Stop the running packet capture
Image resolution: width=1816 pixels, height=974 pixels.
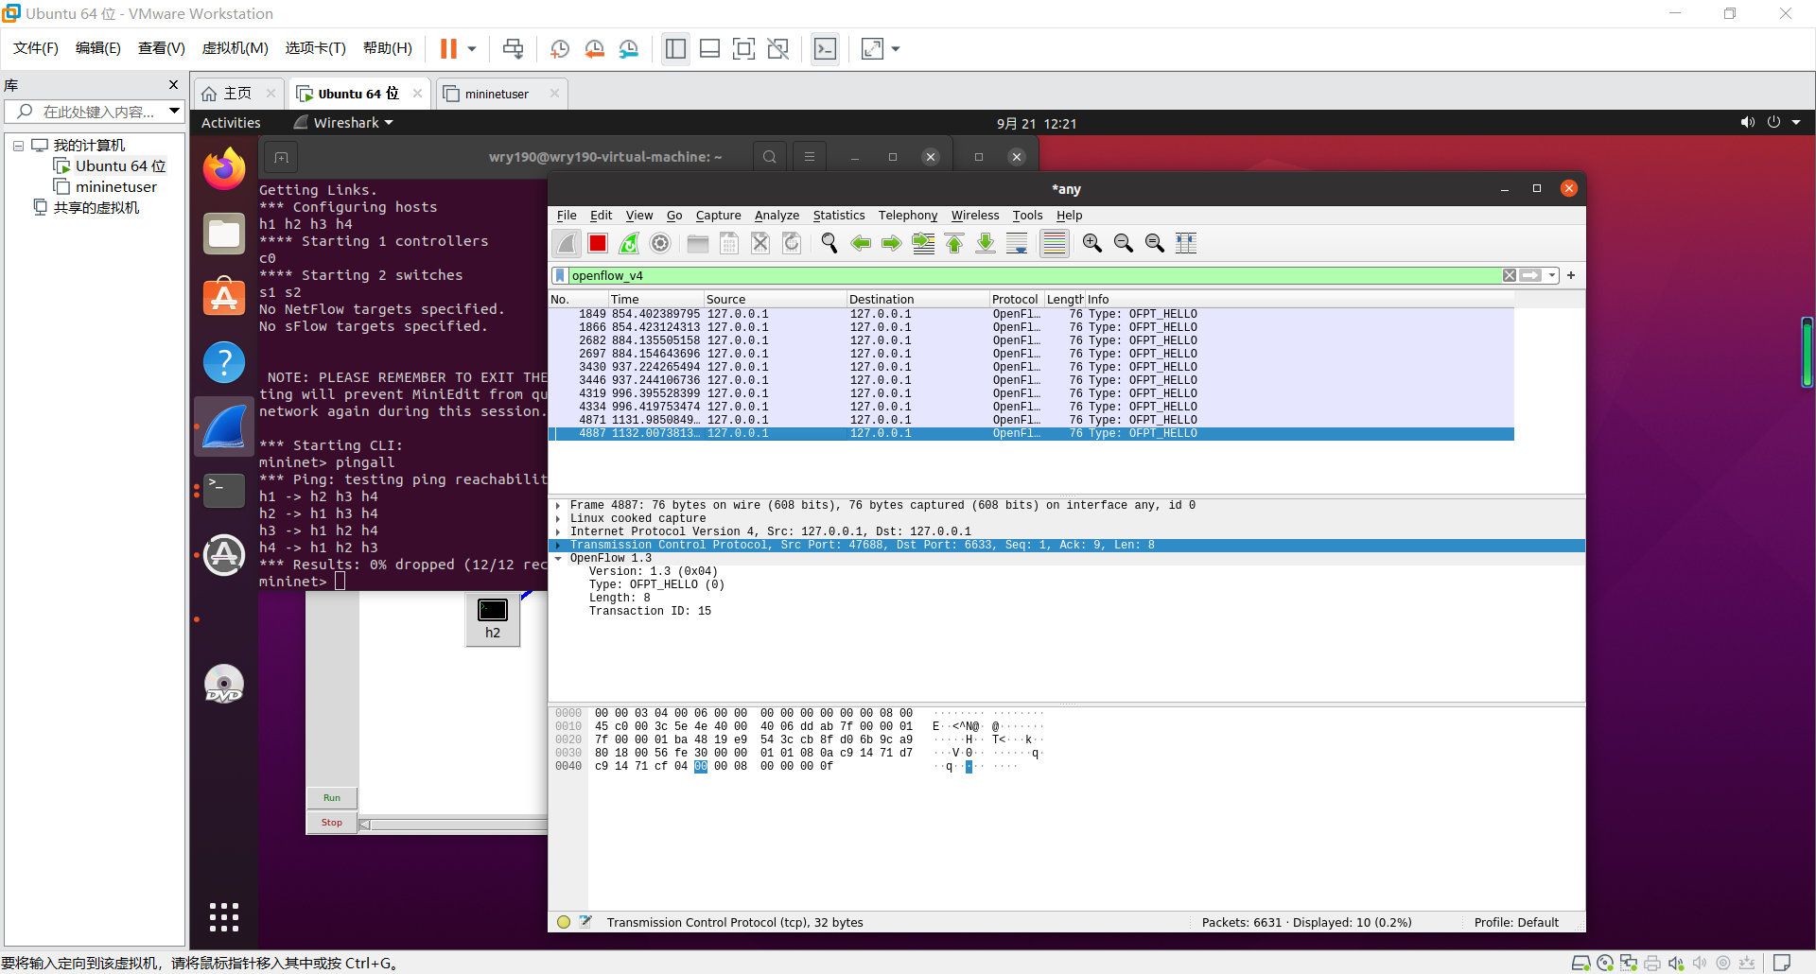coord(598,244)
